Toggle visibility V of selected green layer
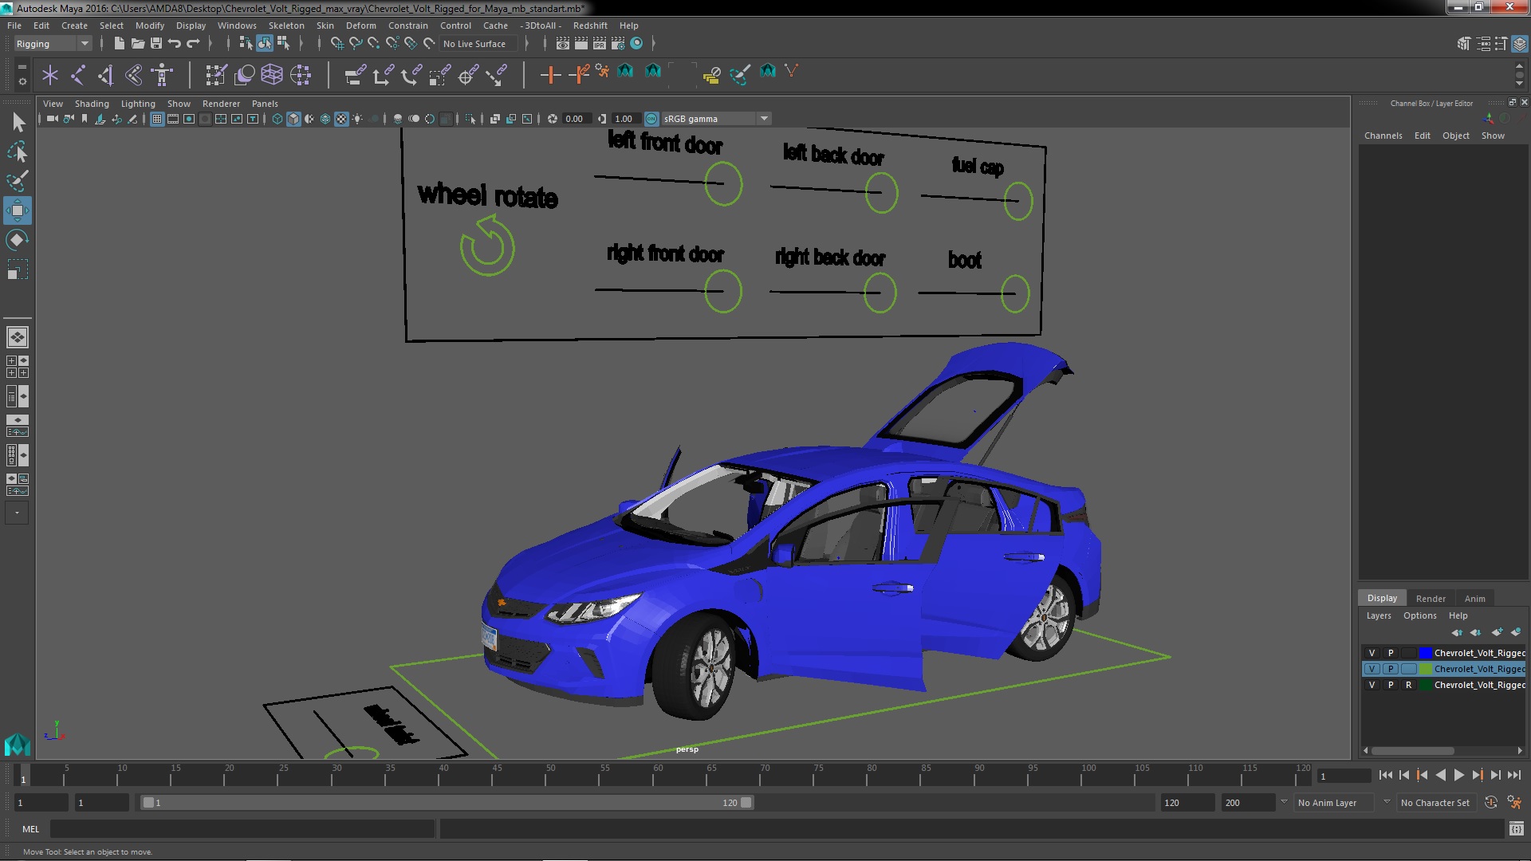 (1372, 669)
